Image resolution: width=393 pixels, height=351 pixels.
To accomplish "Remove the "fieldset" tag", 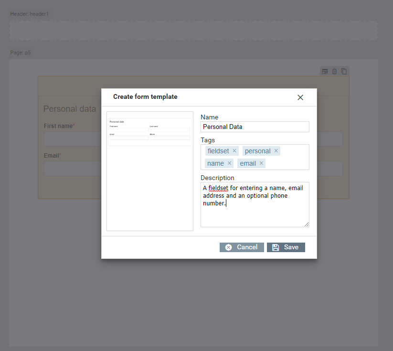I will pos(234,151).
